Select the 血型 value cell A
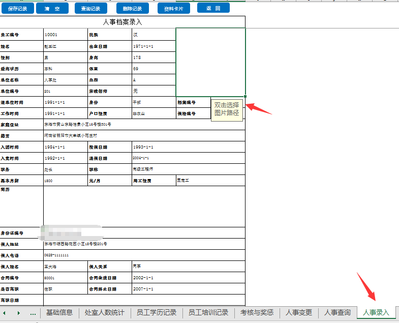 point(154,80)
